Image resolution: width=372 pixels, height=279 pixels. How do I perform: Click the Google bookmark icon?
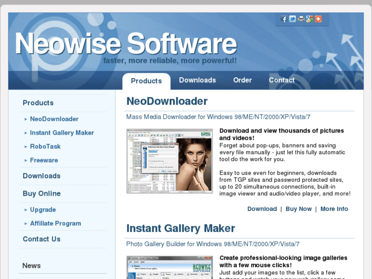pos(310,19)
